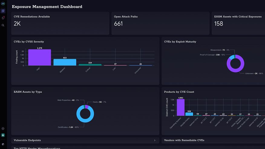Click the EASM Assets by Type heading
The image size is (265, 149).
point(28,92)
